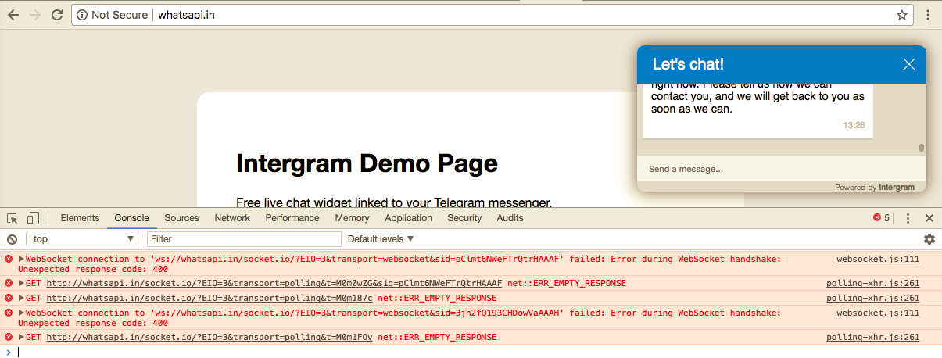Screen dimensions: 942x358
Task: Switch to the Security tab
Action: pos(464,218)
